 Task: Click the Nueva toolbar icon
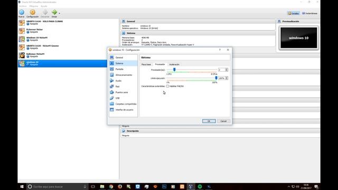[22, 12]
